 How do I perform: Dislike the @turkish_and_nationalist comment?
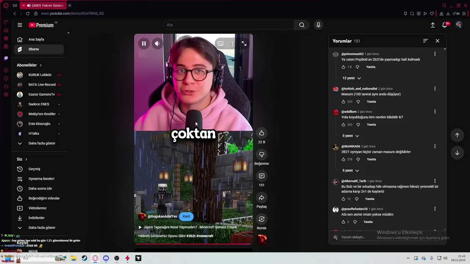coord(358,102)
